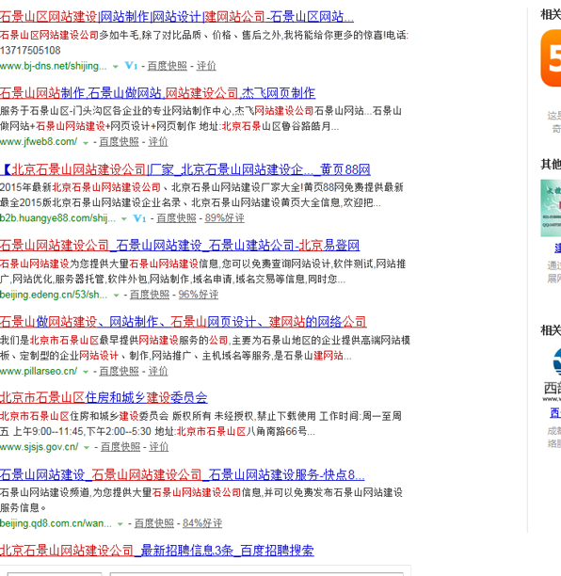Expand dropdown arrow beside www.pillarseo.cn
Viewport: 561px width, 576px height.
click(x=86, y=372)
